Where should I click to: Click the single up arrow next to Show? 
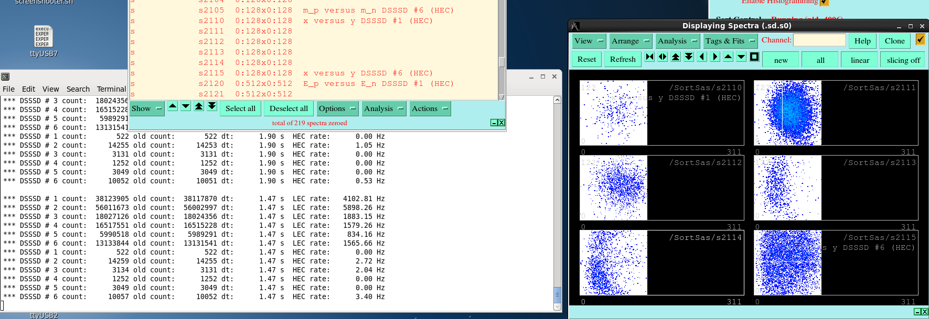coord(173,106)
